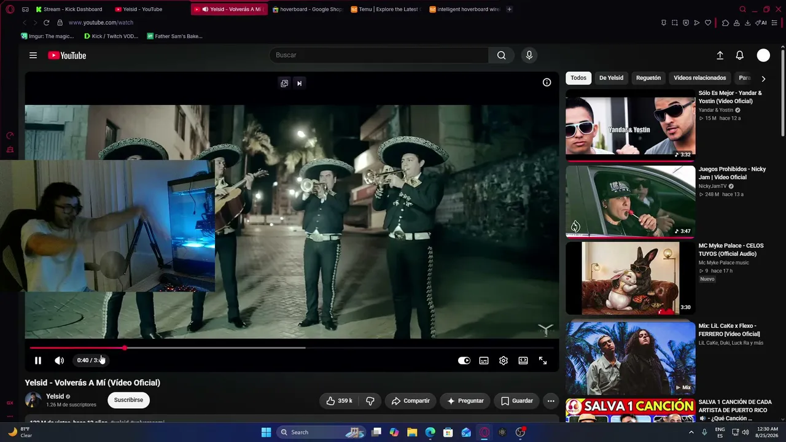
Task: Click the Preguntar button
Action: [465, 401]
